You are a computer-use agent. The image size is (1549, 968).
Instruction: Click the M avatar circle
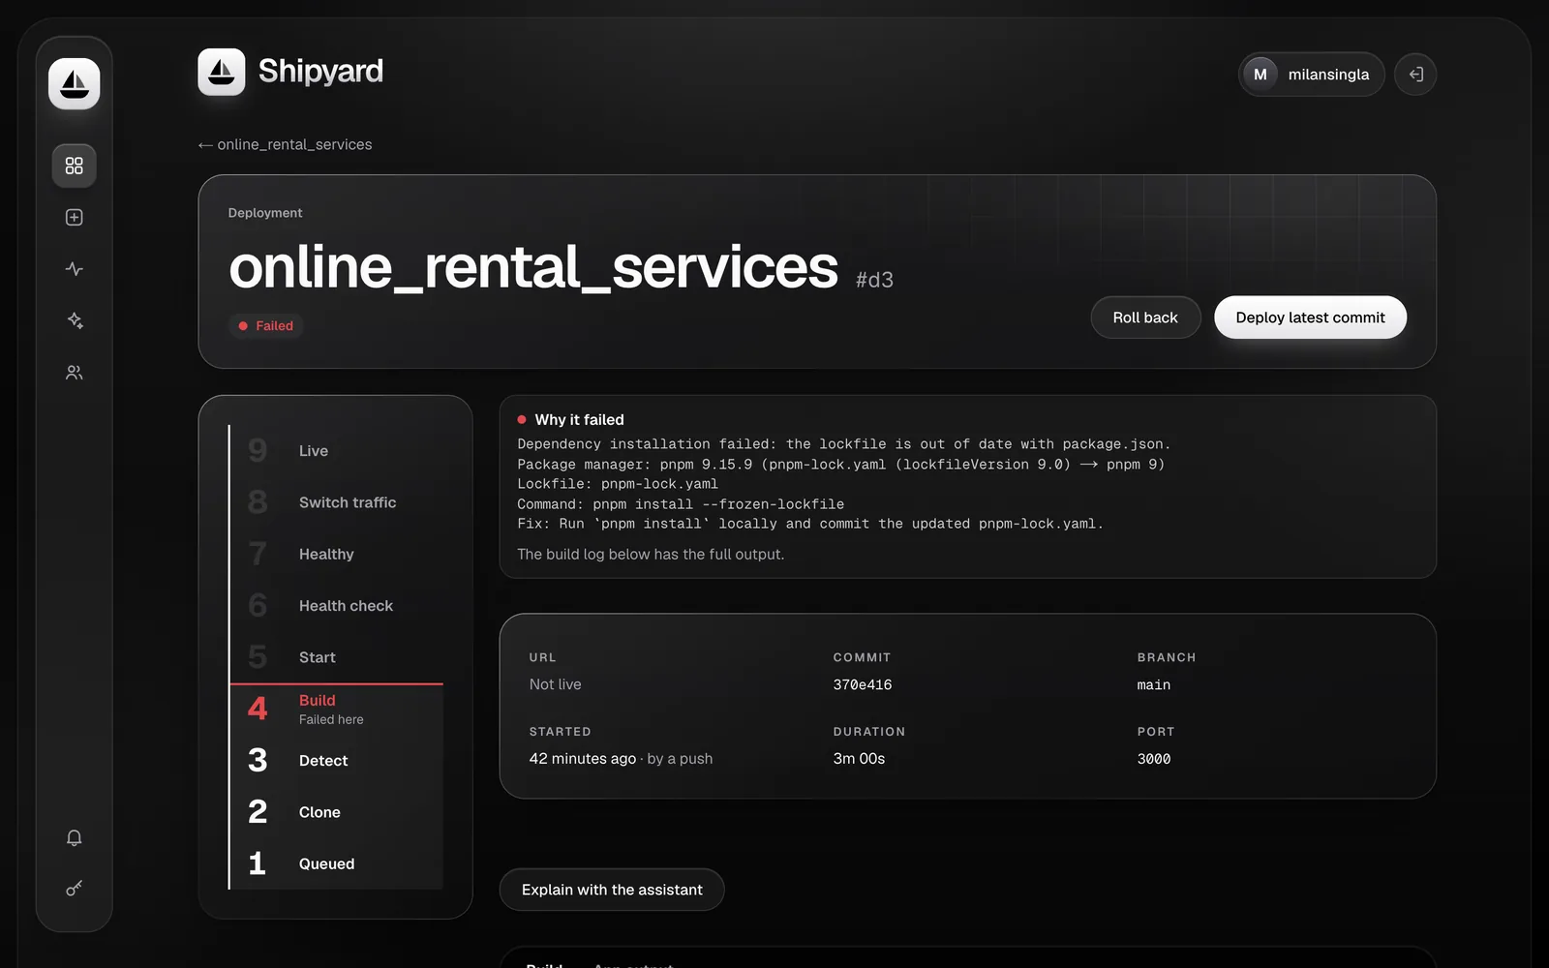coord(1260,75)
